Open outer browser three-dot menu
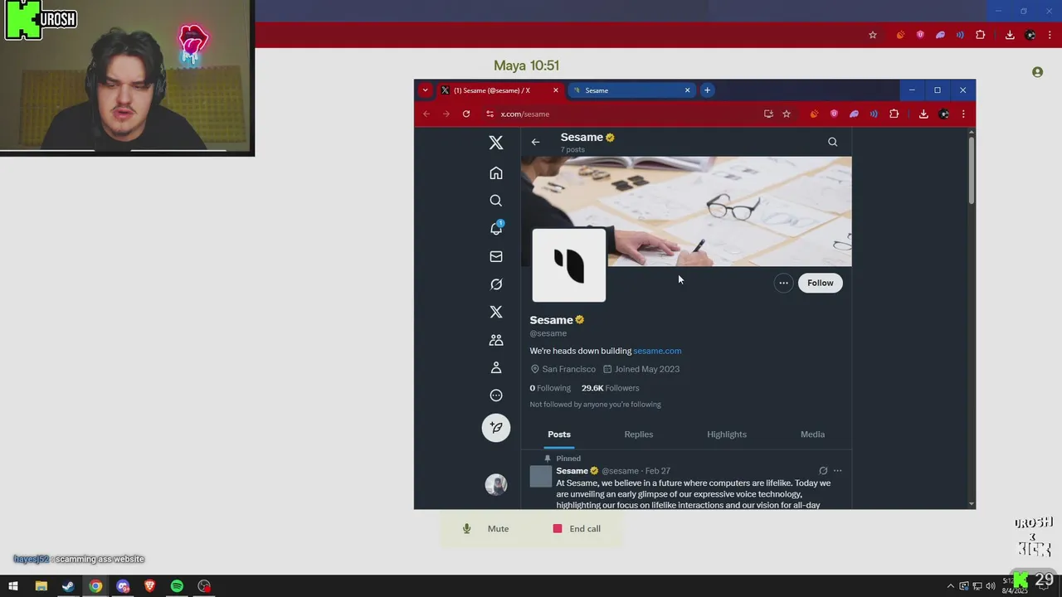 coord(1050,35)
